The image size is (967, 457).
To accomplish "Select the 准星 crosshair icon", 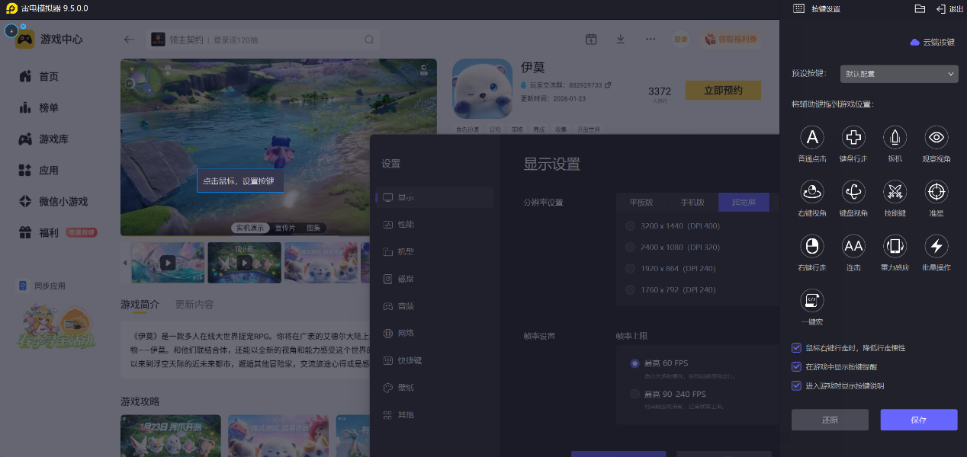I will point(936,191).
